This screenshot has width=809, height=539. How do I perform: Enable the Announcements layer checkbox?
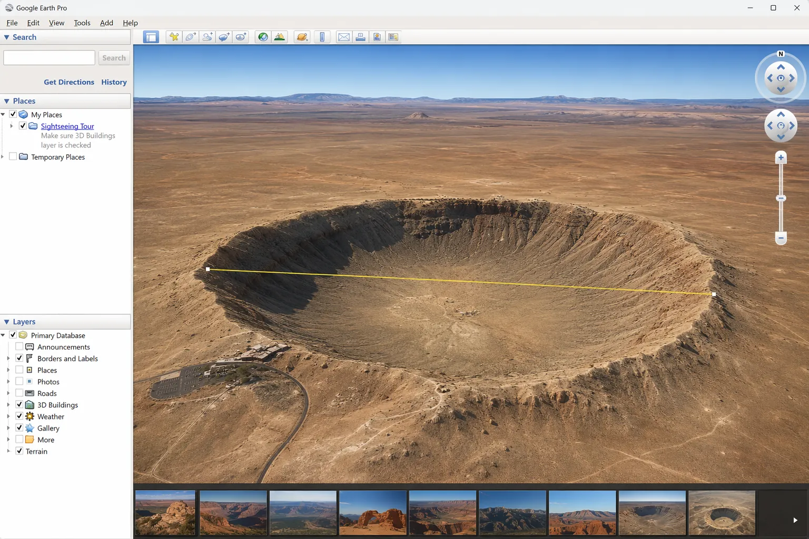(19, 346)
